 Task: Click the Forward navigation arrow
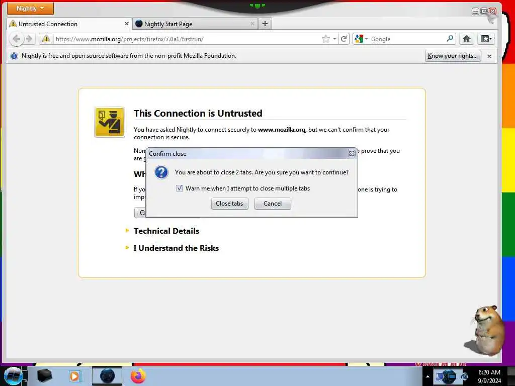[29, 39]
